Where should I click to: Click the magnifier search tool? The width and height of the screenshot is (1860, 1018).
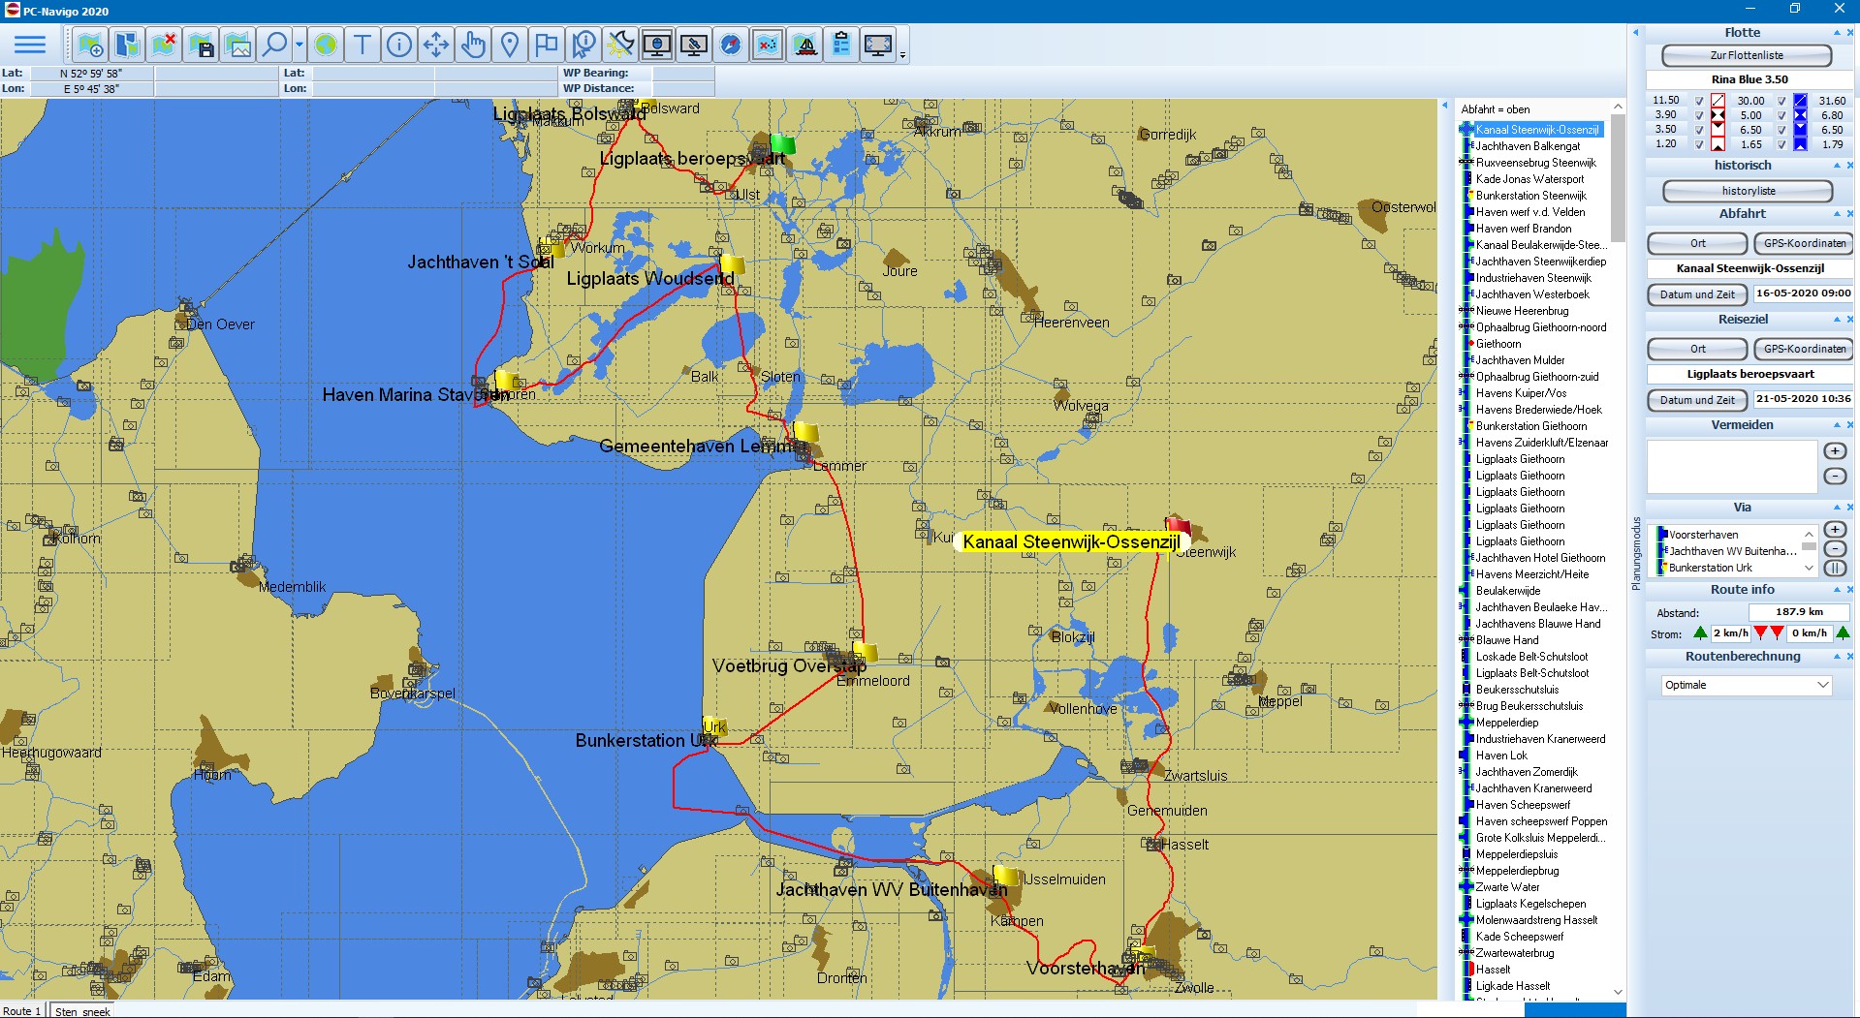[x=275, y=45]
